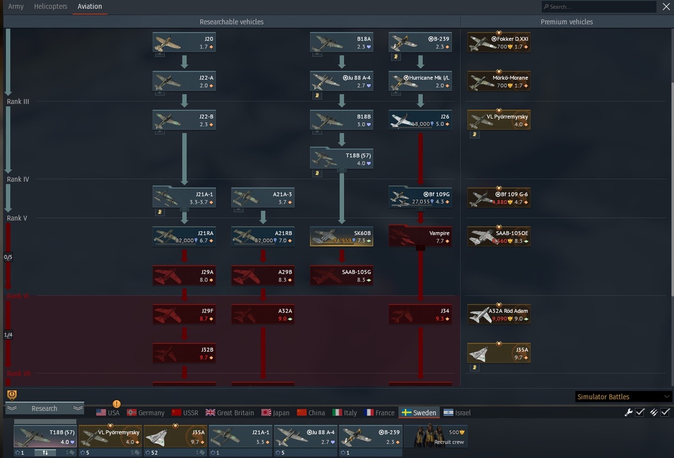This screenshot has height=458, width=674.
Task: Select the SAAB-105OE premium vehicle
Action: tap(499, 237)
